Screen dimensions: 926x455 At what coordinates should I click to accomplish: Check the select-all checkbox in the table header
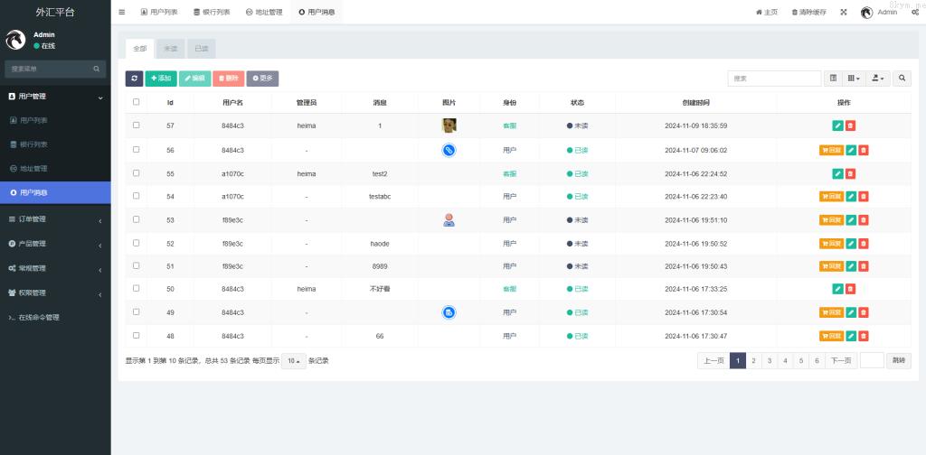(137, 102)
